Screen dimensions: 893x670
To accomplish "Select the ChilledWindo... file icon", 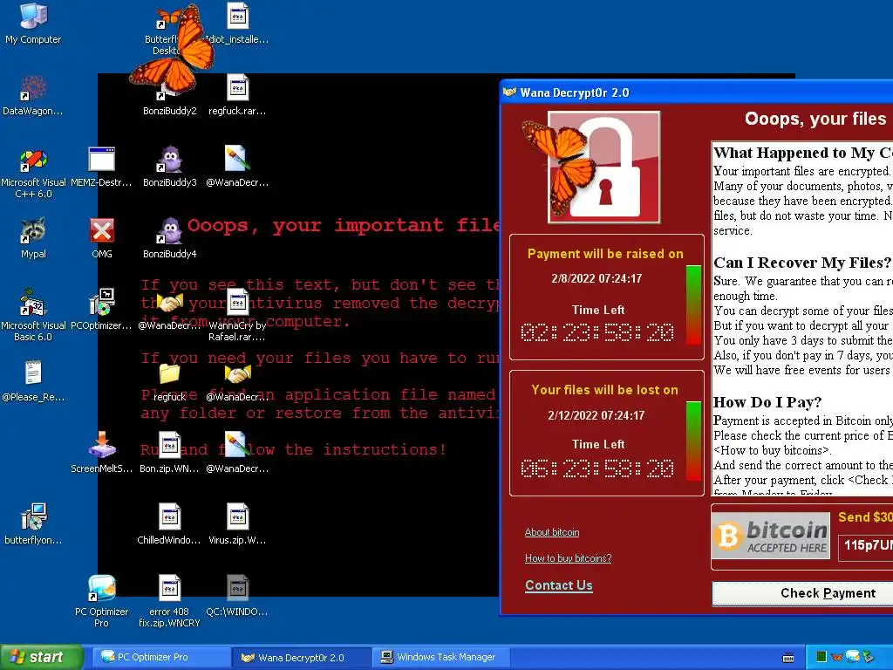I will tap(169, 524).
